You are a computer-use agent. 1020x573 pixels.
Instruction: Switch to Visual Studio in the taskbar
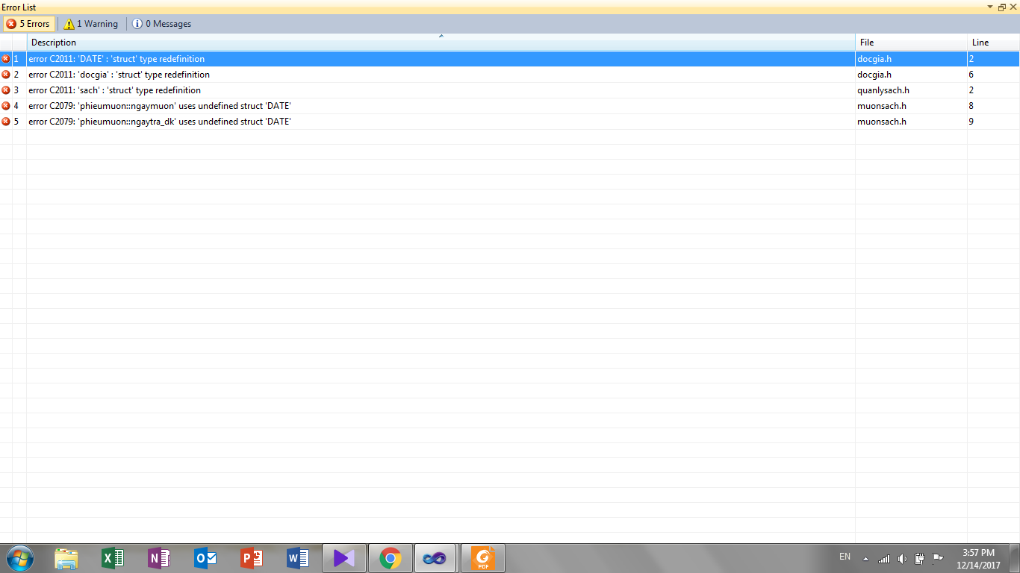[x=343, y=558]
